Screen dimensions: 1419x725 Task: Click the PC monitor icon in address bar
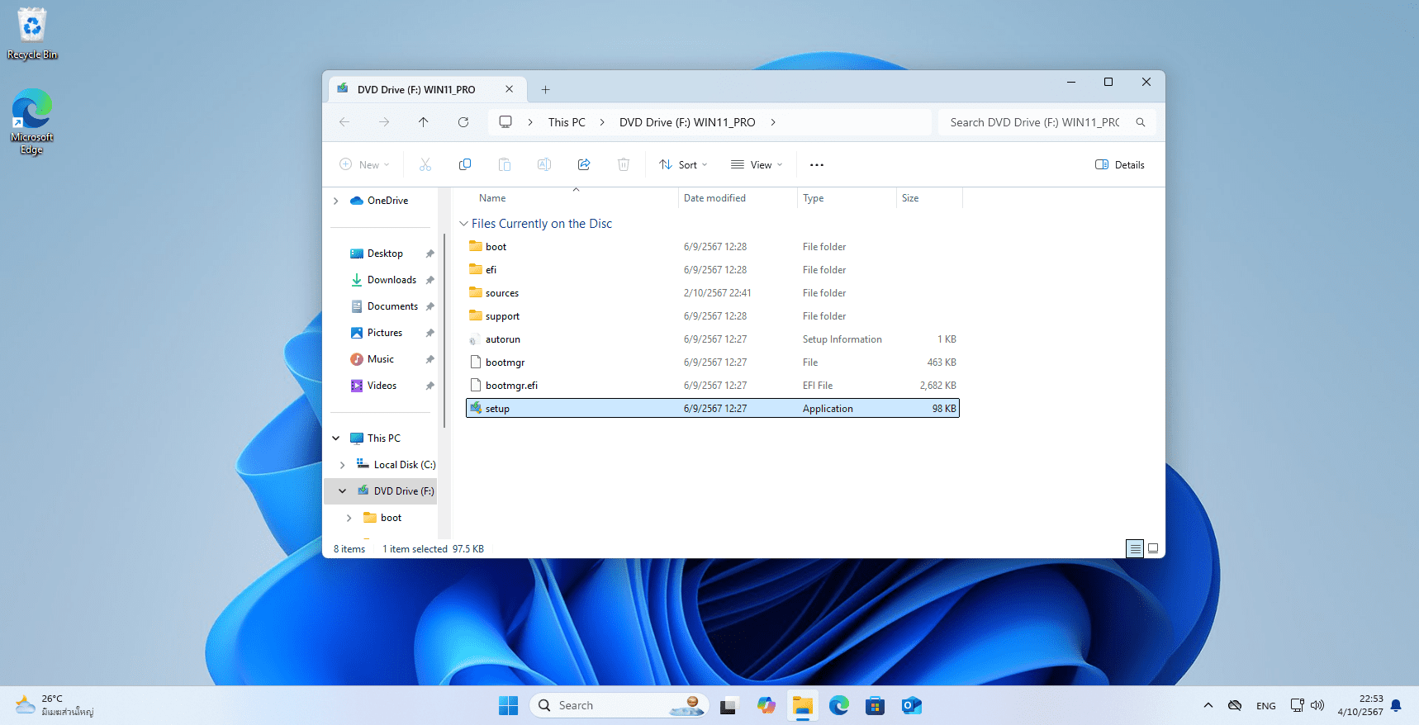pos(505,122)
